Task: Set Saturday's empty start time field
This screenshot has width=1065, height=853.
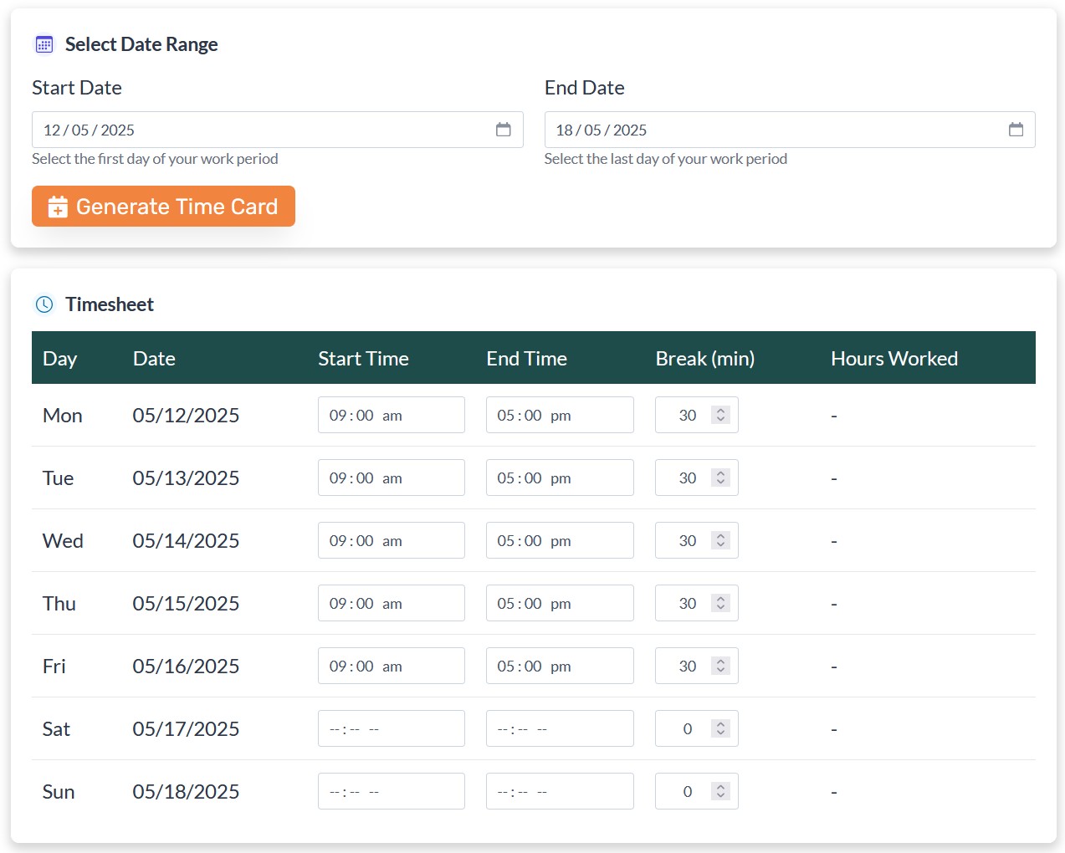Action: (391, 728)
